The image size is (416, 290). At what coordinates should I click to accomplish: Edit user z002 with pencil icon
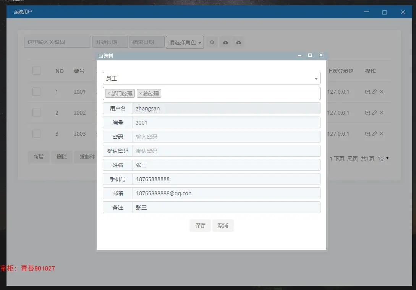[375, 113]
